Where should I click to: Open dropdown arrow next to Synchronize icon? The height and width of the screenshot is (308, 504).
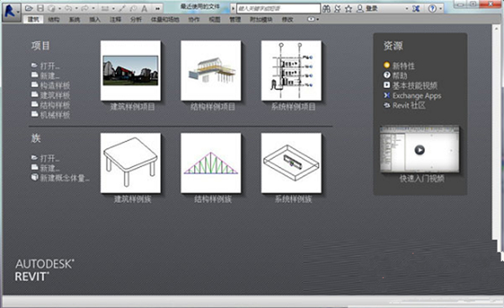[x=60, y=8]
